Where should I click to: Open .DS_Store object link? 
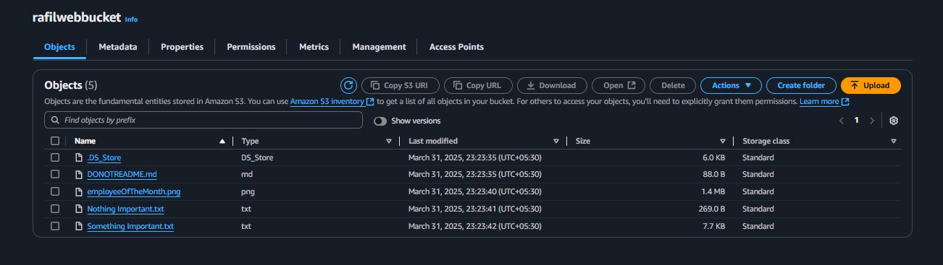(104, 157)
